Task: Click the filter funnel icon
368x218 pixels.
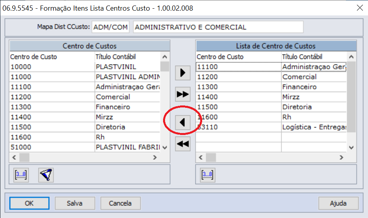Action: pyautogui.click(x=46, y=175)
